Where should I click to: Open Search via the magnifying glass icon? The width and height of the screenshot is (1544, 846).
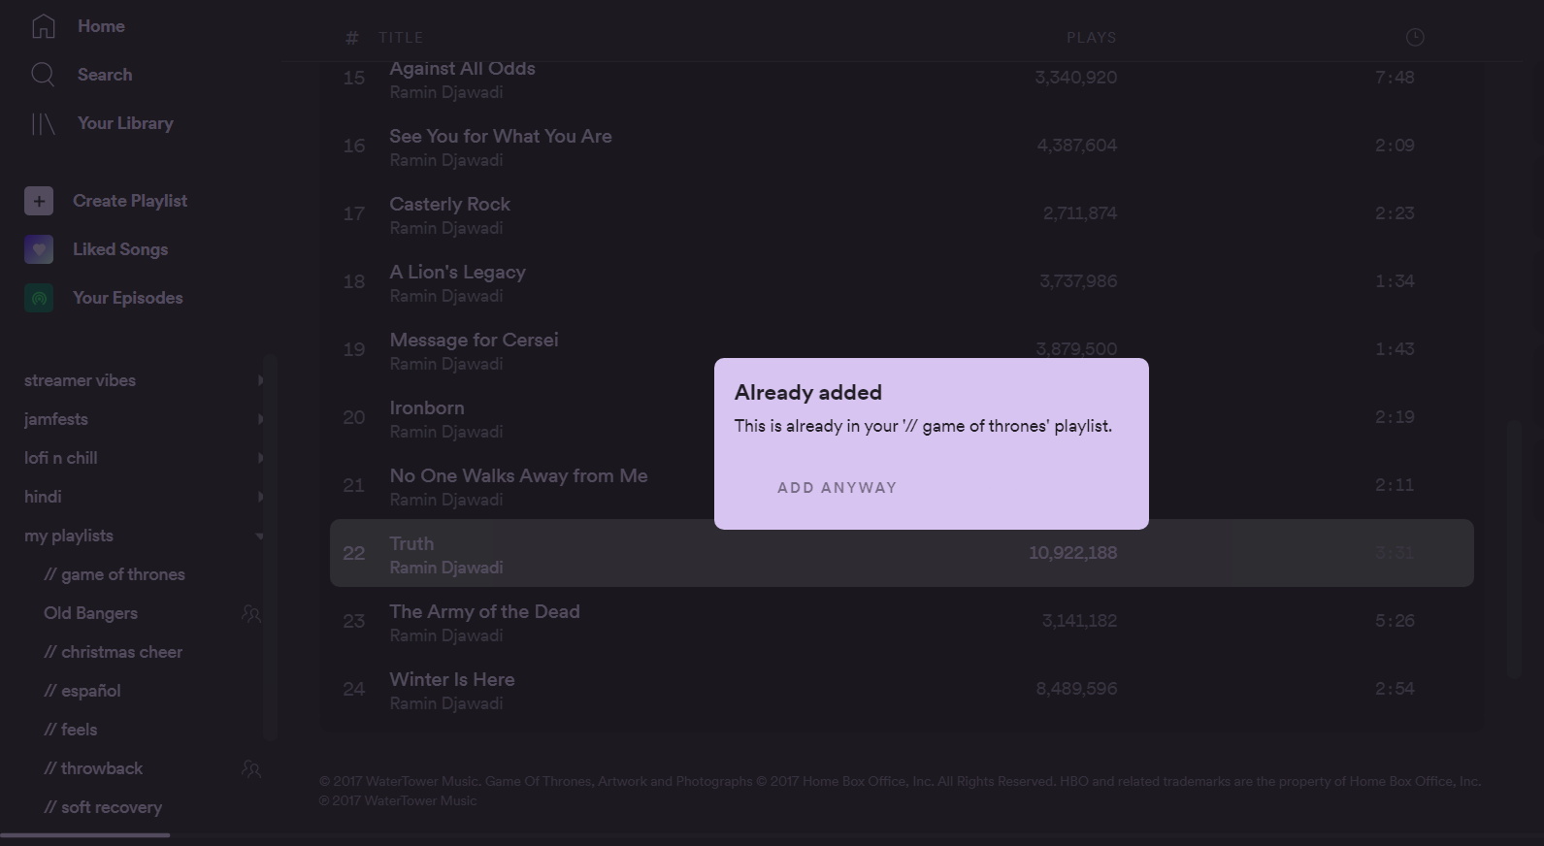[43, 74]
